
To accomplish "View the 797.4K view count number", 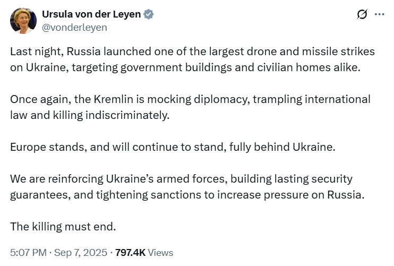I will 131,252.
